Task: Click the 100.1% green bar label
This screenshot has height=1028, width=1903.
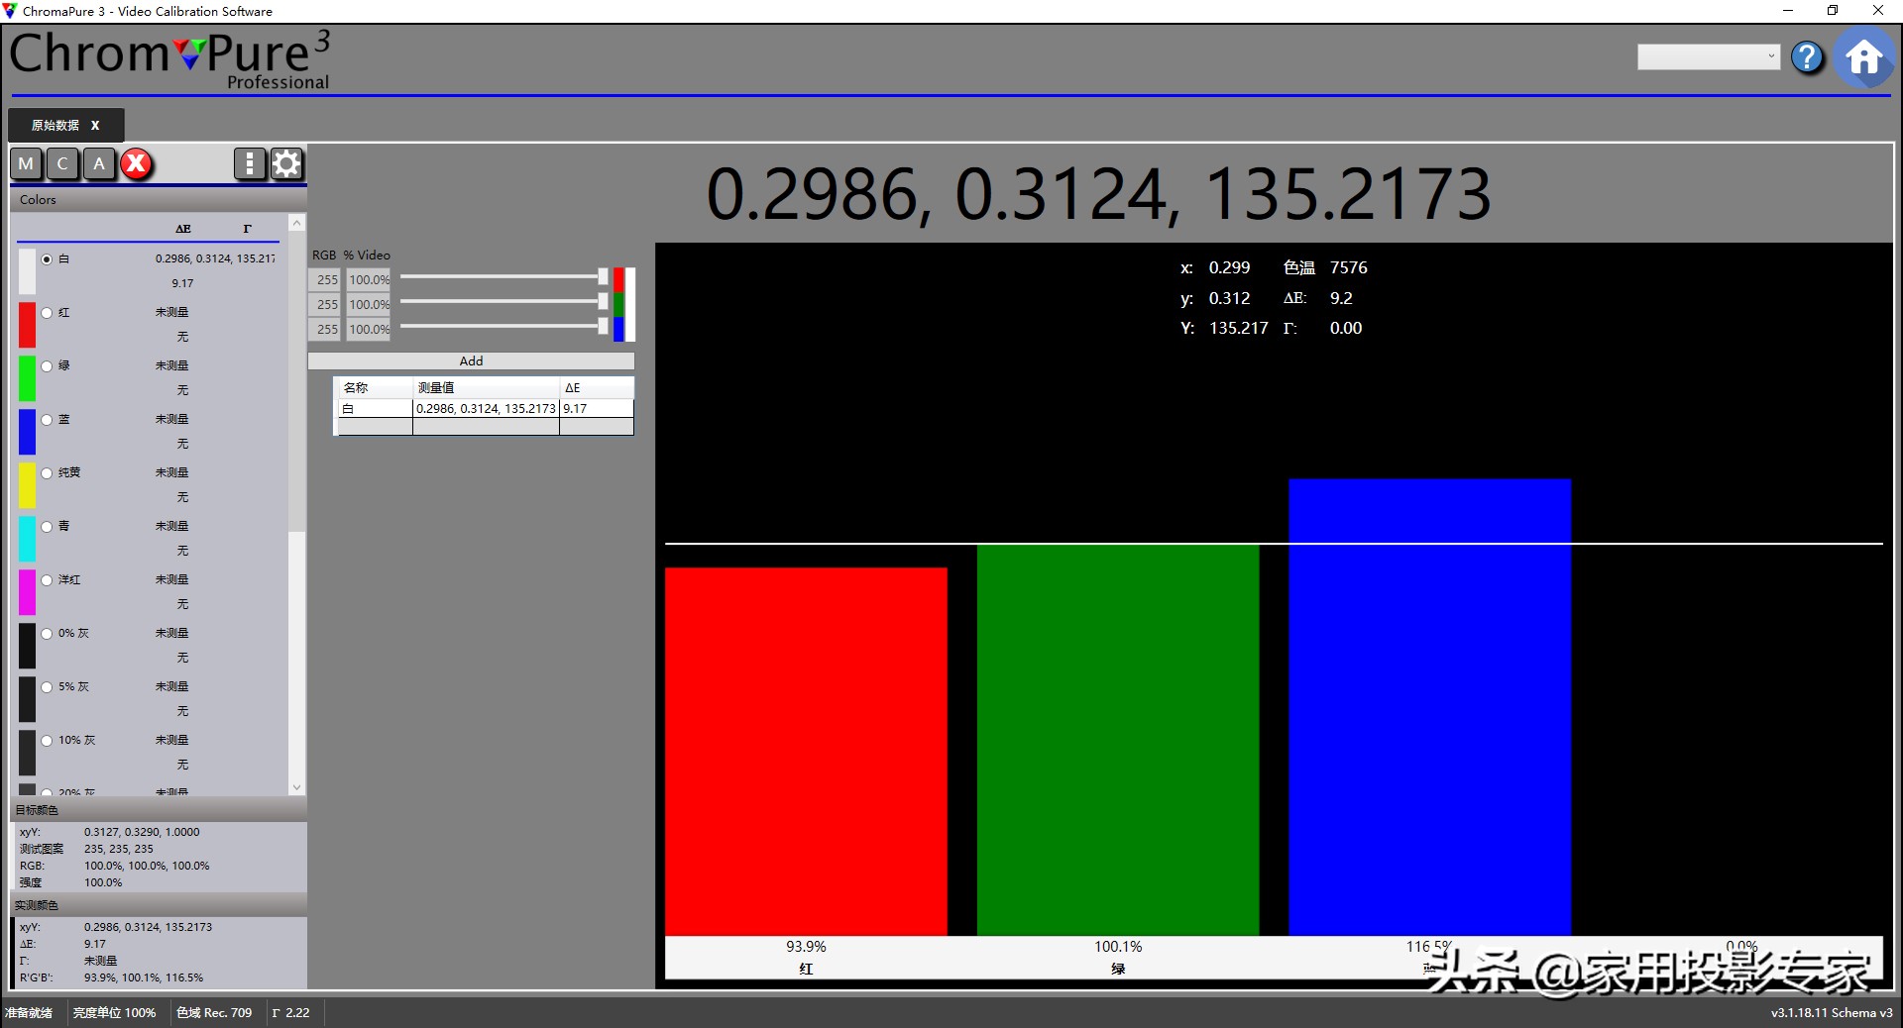Action: coord(1118,948)
